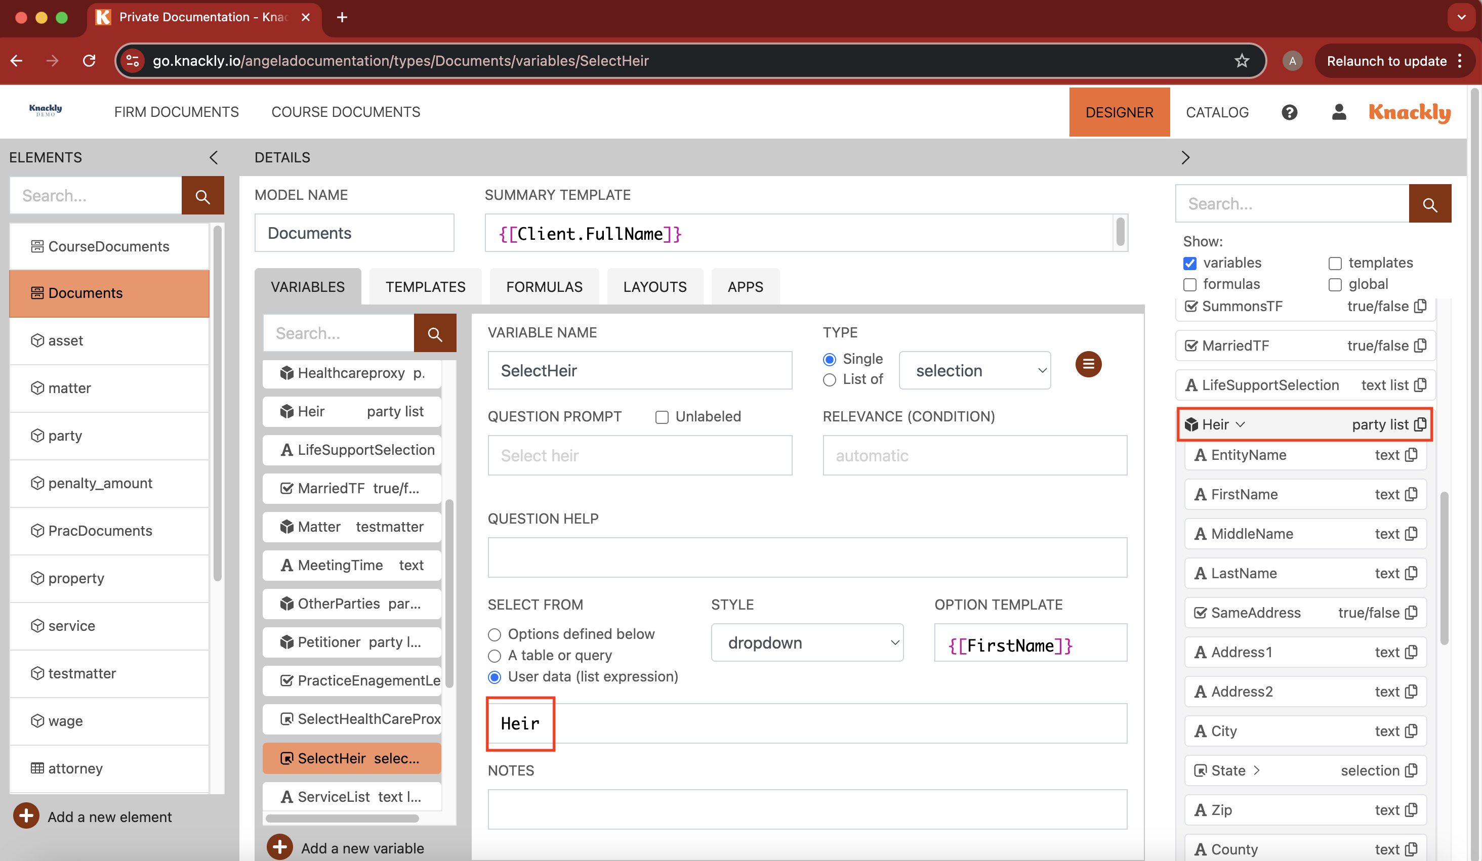The image size is (1482, 861).
Task: Select the List of radio button
Action: (829, 380)
